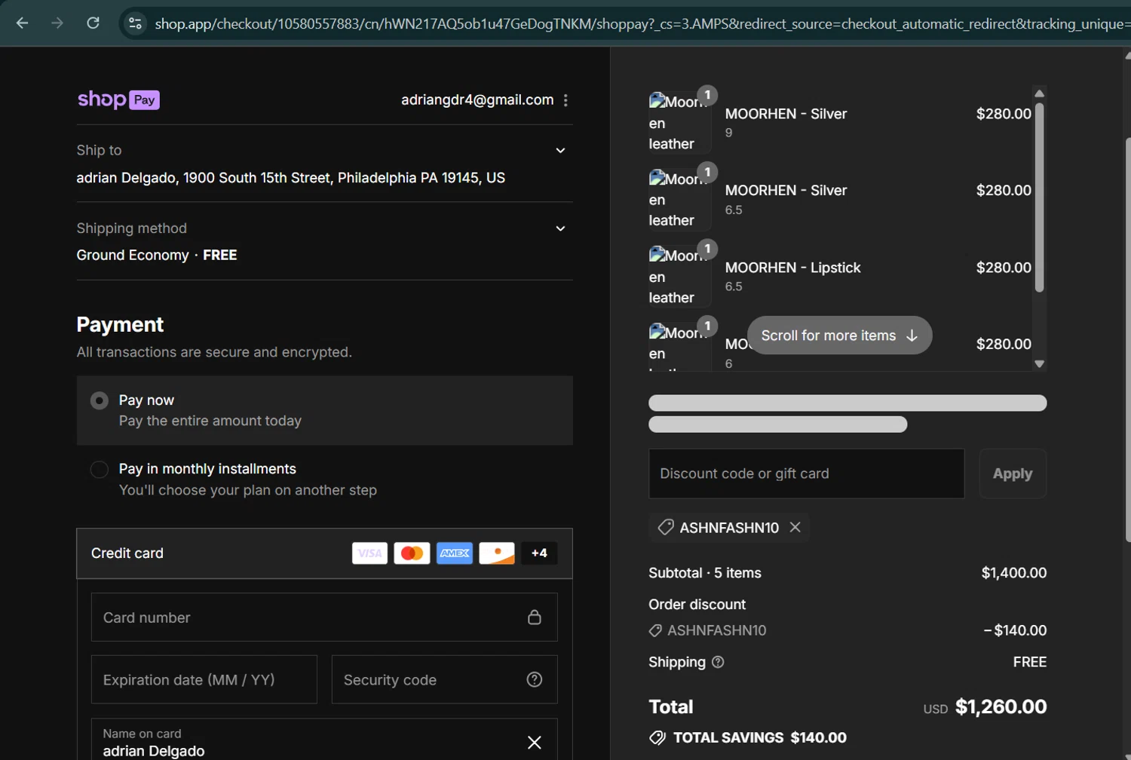The image size is (1131, 760).
Task: Click the item list scrollbar thumb
Action: (x=1040, y=198)
